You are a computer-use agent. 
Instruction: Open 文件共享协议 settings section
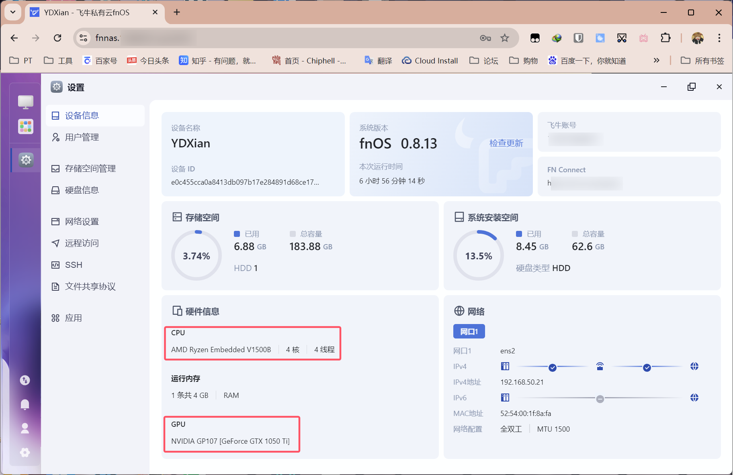95,287
